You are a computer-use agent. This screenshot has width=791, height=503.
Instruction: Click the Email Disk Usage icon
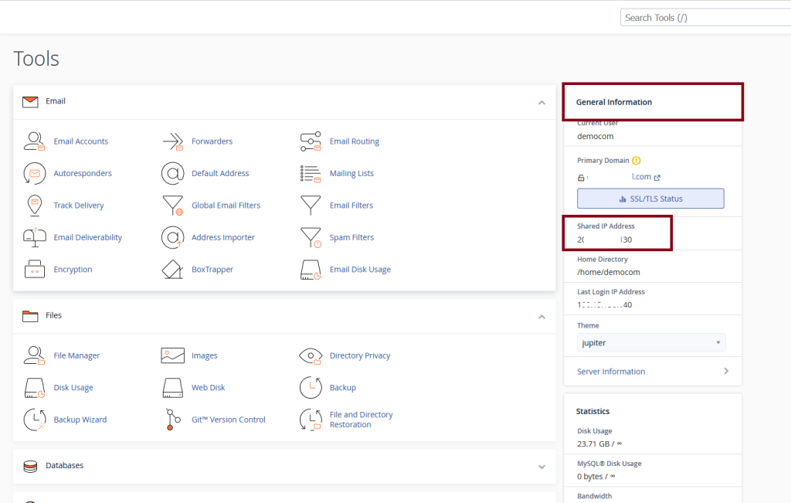click(311, 270)
